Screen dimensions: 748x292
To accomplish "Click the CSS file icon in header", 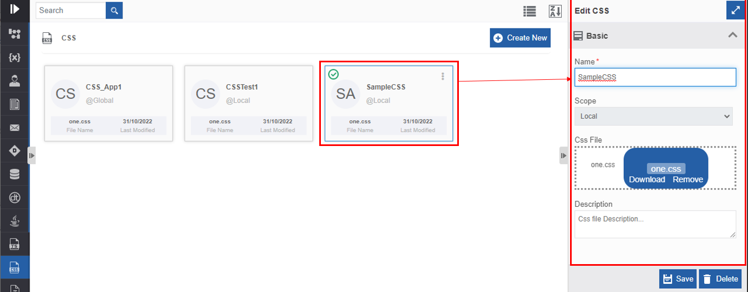I will point(48,38).
